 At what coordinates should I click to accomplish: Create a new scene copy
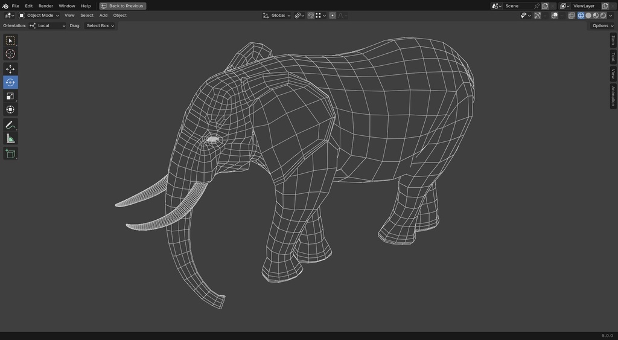point(545,6)
